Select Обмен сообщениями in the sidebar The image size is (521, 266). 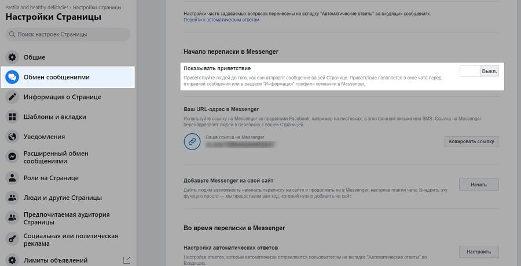pyautogui.click(x=68, y=77)
